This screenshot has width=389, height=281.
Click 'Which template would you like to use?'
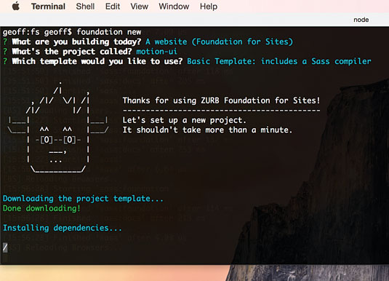(x=97, y=61)
